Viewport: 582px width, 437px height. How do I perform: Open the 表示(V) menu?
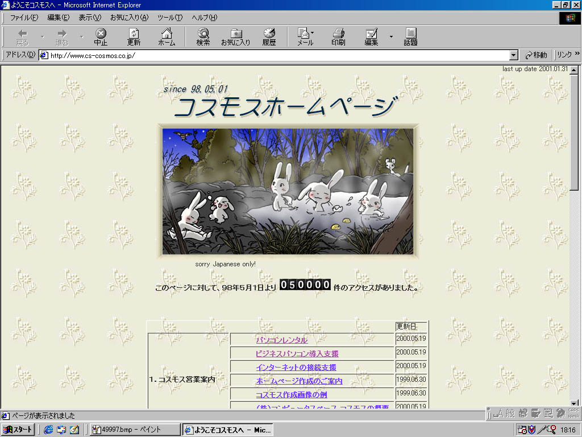(x=90, y=18)
